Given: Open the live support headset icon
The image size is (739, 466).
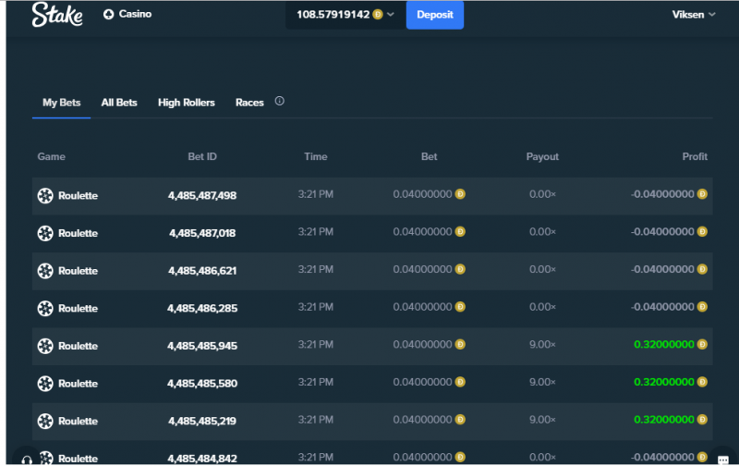Looking at the screenshot, I should coord(27,460).
